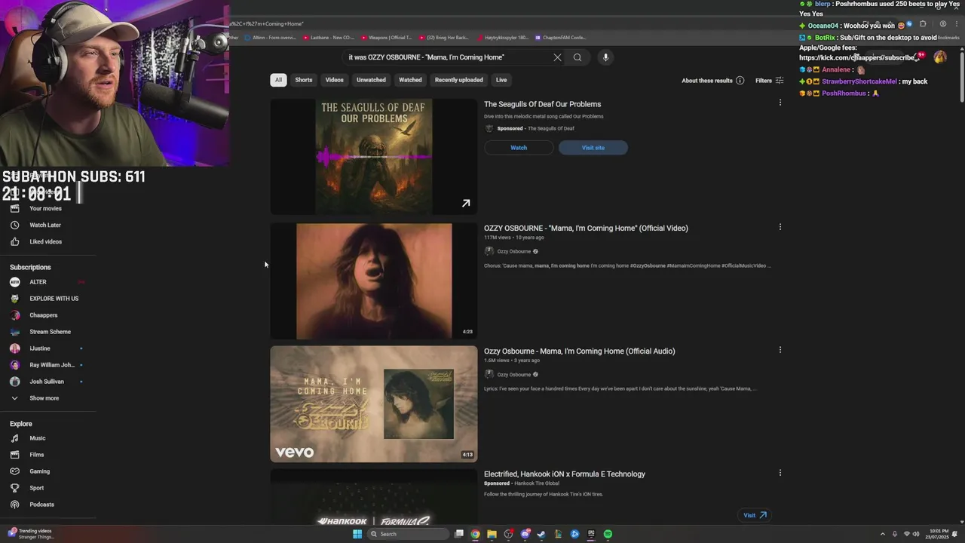
Task: Open the Official Audio vevo thumbnail
Action: tap(374, 403)
